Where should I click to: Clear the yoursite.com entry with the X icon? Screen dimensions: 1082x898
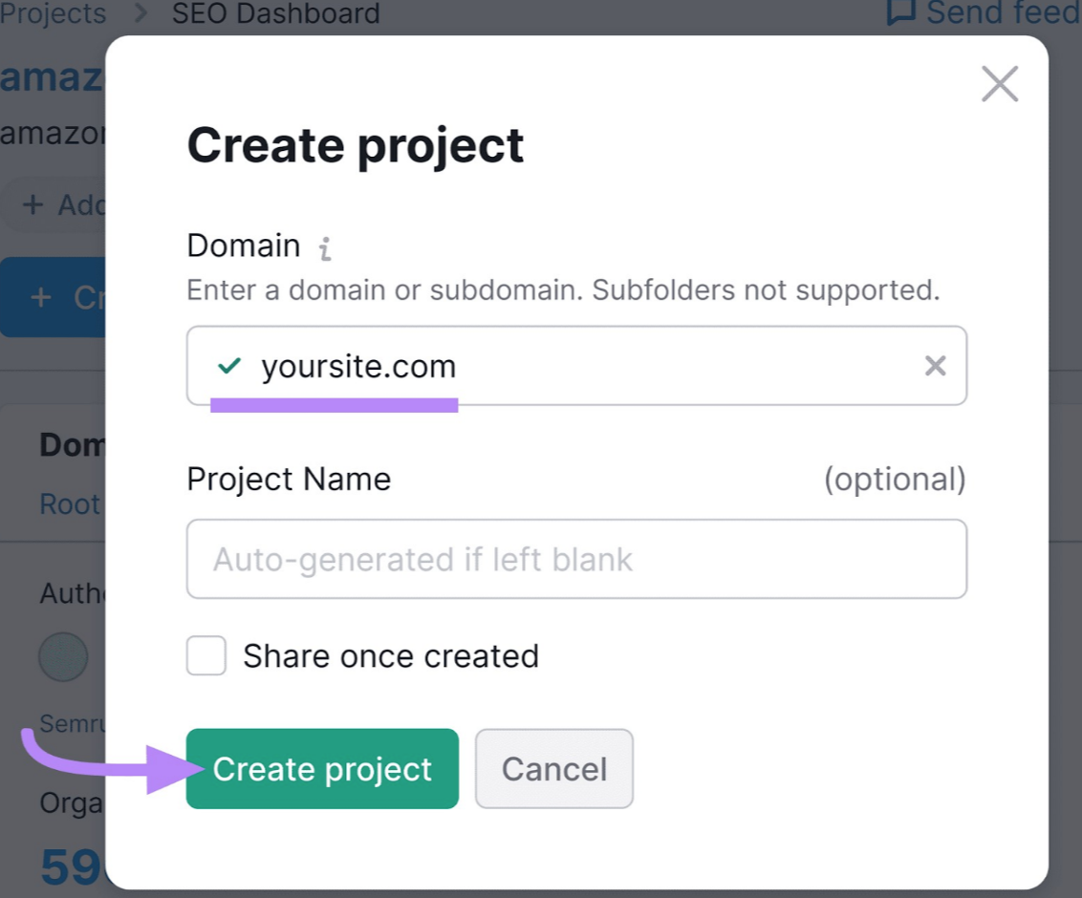pyautogui.click(x=935, y=366)
